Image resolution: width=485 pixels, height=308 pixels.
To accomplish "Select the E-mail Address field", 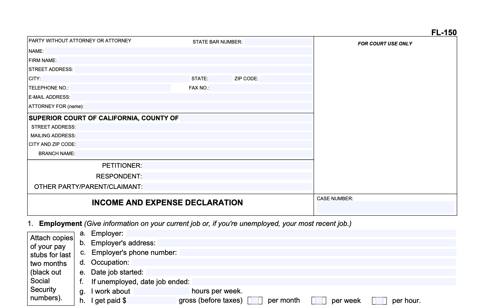I will pyautogui.click(x=191, y=97).
